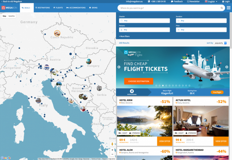232x160 pixels.
Task: Open Actum Hotel room photo
Action: (x=201, y=121)
